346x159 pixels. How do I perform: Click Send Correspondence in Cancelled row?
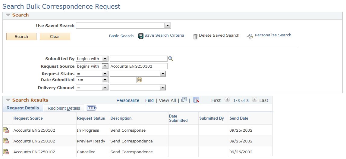131,152
